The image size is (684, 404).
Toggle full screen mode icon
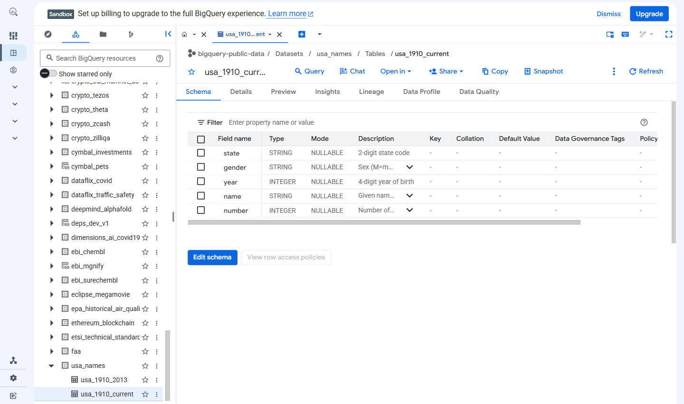[x=669, y=34]
